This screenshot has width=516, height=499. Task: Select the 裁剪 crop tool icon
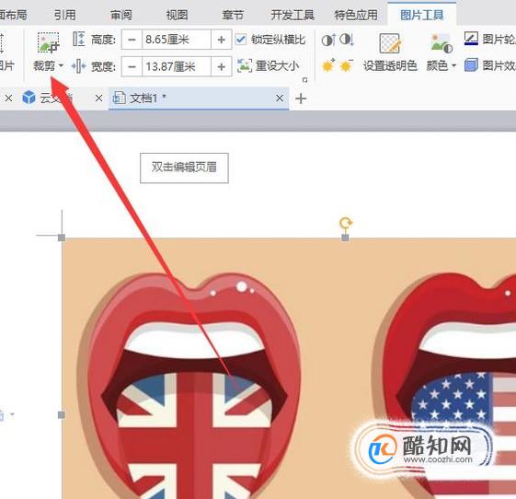coord(48,42)
